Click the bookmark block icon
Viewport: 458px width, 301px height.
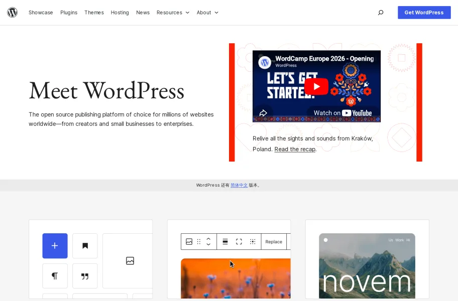click(x=85, y=246)
